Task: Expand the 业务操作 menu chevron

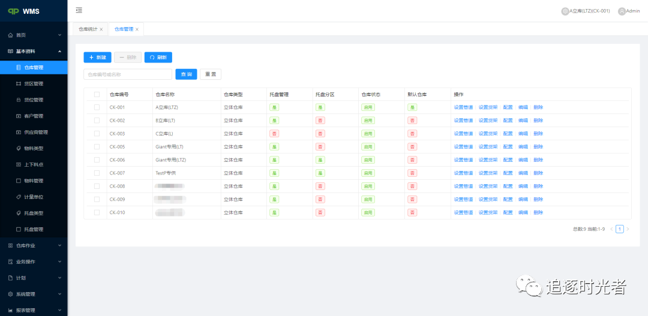Action: (x=59, y=261)
